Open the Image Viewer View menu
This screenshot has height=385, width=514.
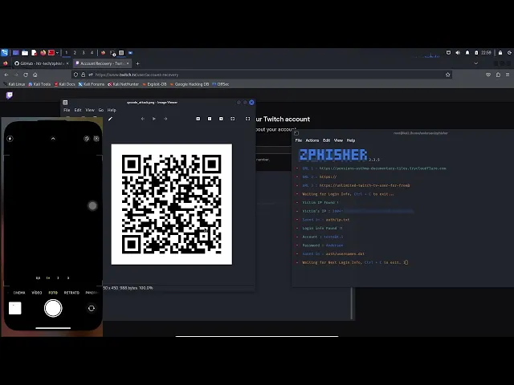tap(90, 110)
